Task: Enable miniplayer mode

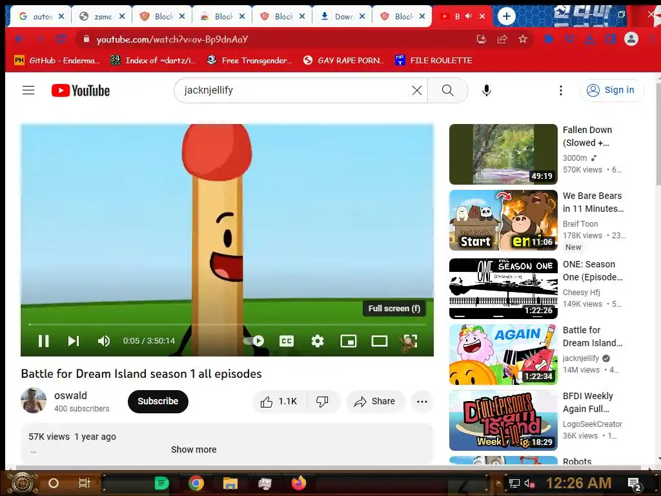Action: point(348,341)
